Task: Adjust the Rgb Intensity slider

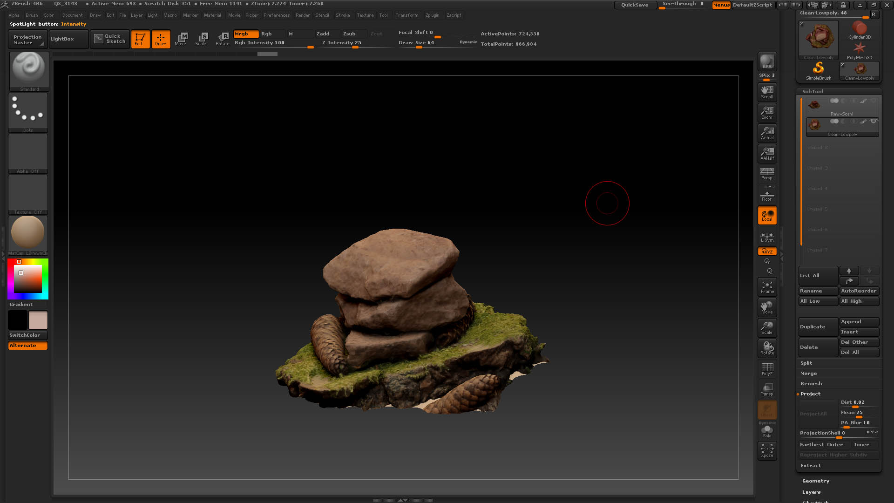Action: pyautogui.click(x=274, y=43)
